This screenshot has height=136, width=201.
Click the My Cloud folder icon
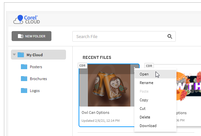coord(21,55)
